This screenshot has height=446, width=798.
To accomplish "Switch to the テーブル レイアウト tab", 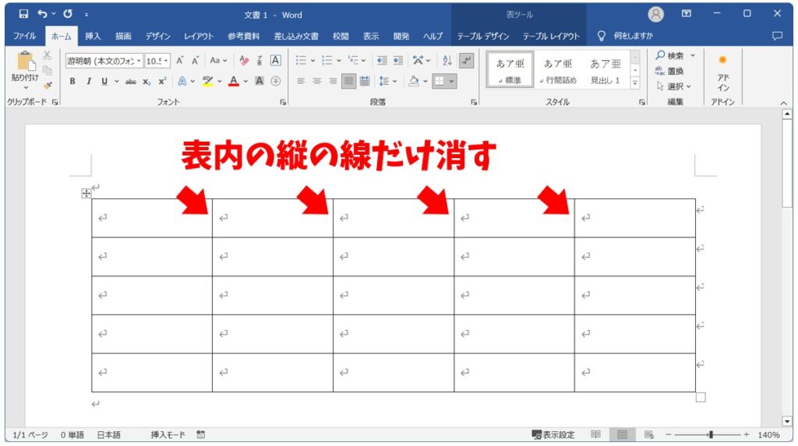I will pyautogui.click(x=551, y=36).
